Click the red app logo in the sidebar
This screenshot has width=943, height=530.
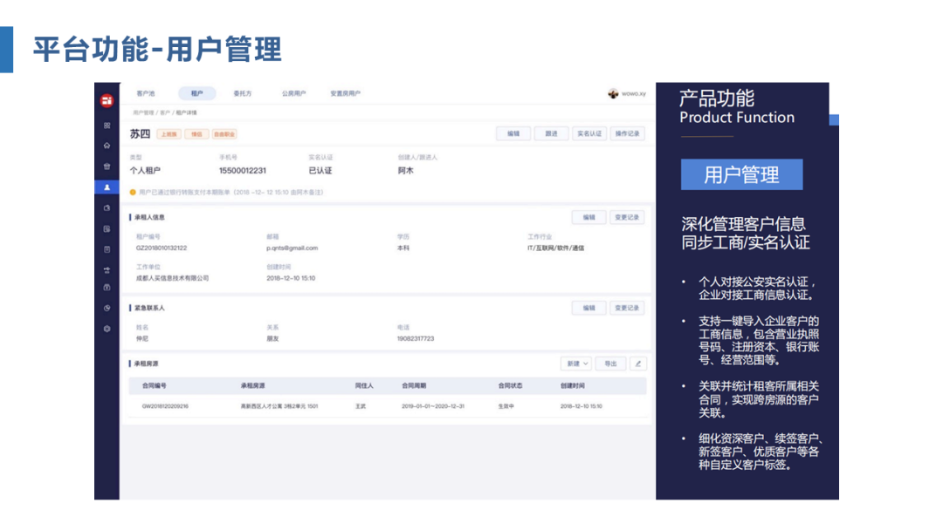(x=107, y=101)
